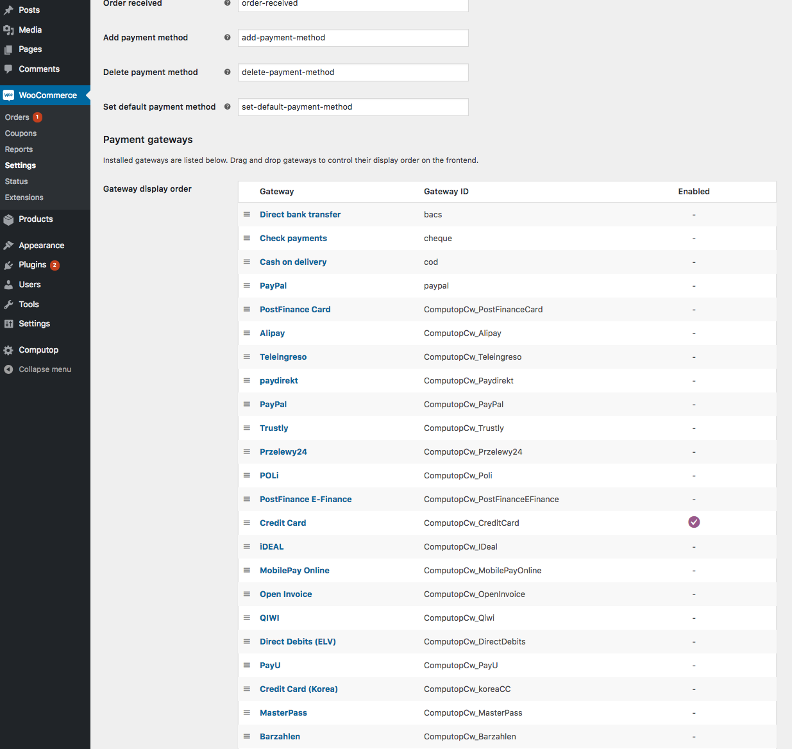
Task: Expand the Products menu in sidebar
Action: pos(35,219)
